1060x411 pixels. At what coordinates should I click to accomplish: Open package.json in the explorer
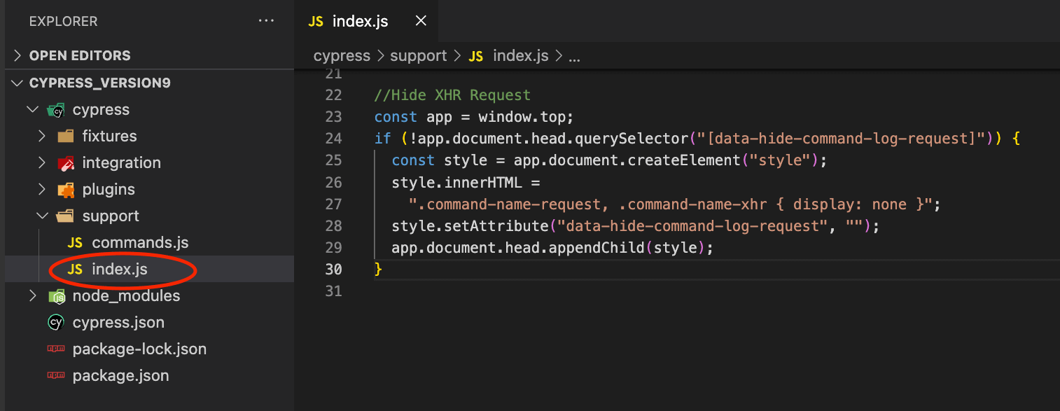click(120, 376)
